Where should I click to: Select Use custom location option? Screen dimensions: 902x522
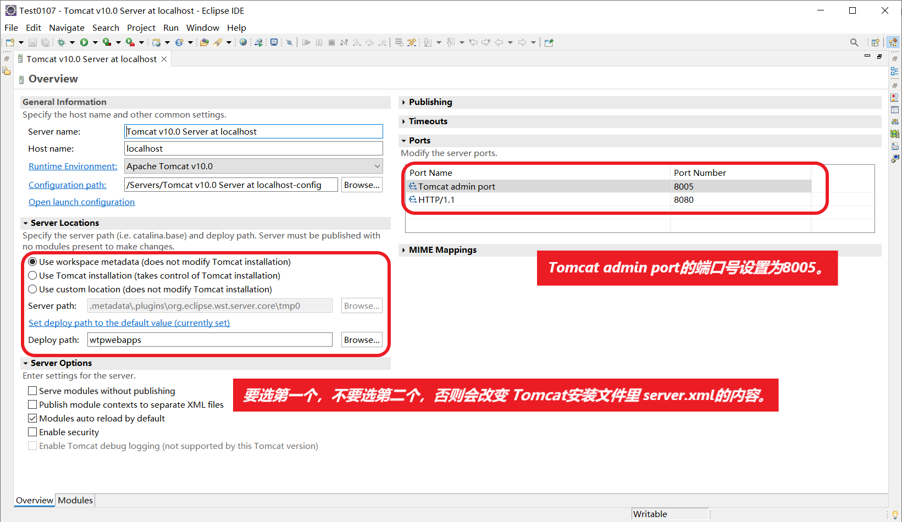(32, 289)
